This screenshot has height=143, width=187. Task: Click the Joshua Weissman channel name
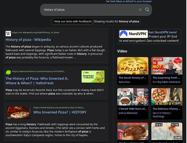128,113
